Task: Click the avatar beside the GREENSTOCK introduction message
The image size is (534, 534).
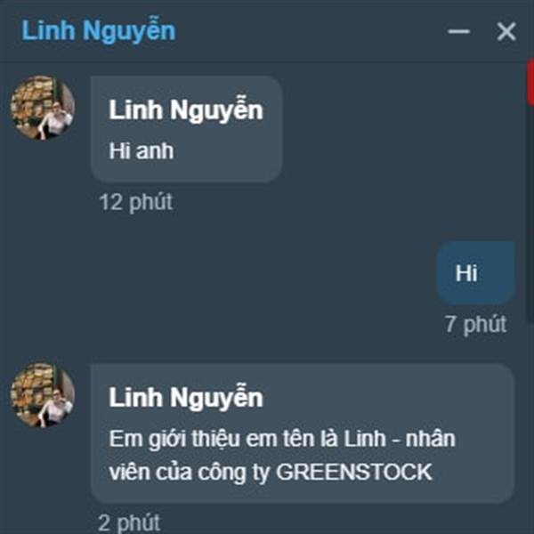Action: tap(43, 395)
